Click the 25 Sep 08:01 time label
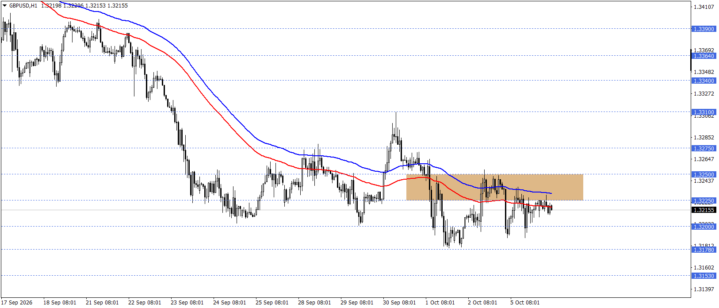Screen dimensions: 719x308 pyautogui.click(x=272, y=303)
